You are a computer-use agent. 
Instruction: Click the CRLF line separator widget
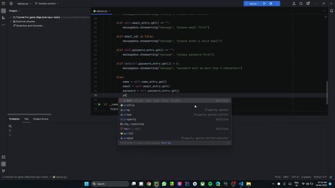tap(286, 177)
